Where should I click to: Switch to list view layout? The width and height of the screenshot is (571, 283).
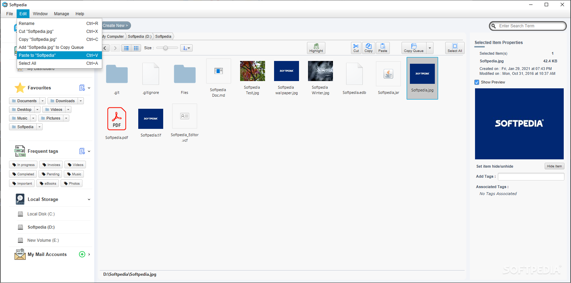[126, 48]
